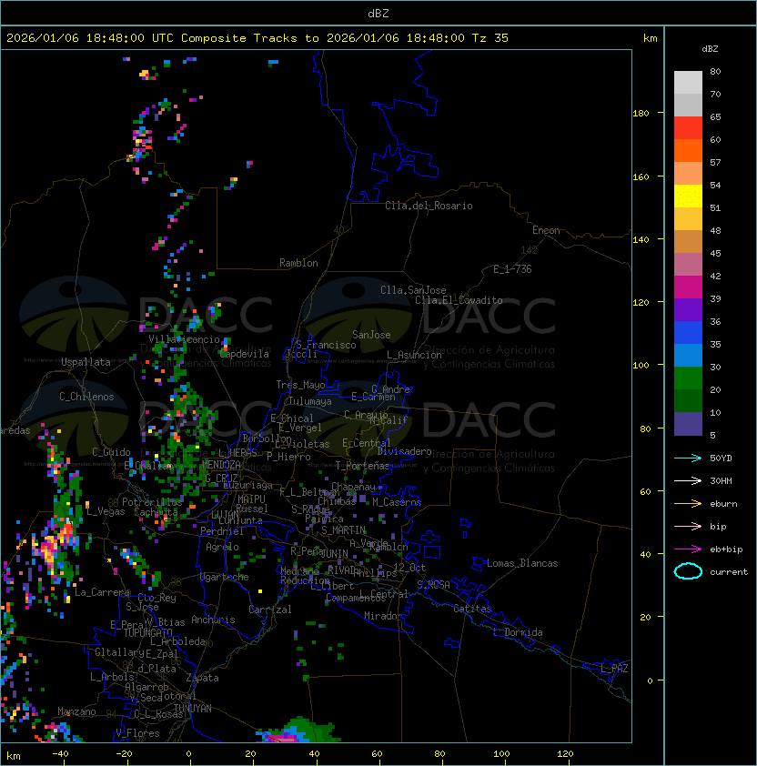Click the cyan 50YD arrow in legend
This screenshot has height=766, width=757.
(688, 458)
